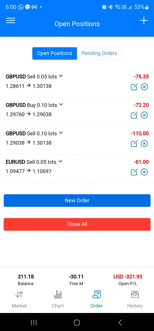Close the GBPUSD Sell 0.05 lots position
The width and height of the screenshot is (154, 331).
[x=144, y=87]
